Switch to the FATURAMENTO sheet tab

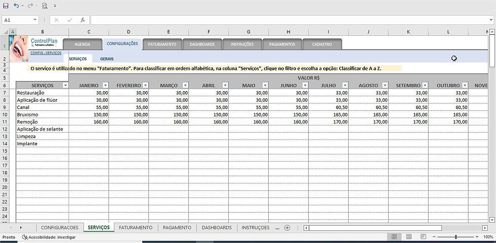[136, 227]
